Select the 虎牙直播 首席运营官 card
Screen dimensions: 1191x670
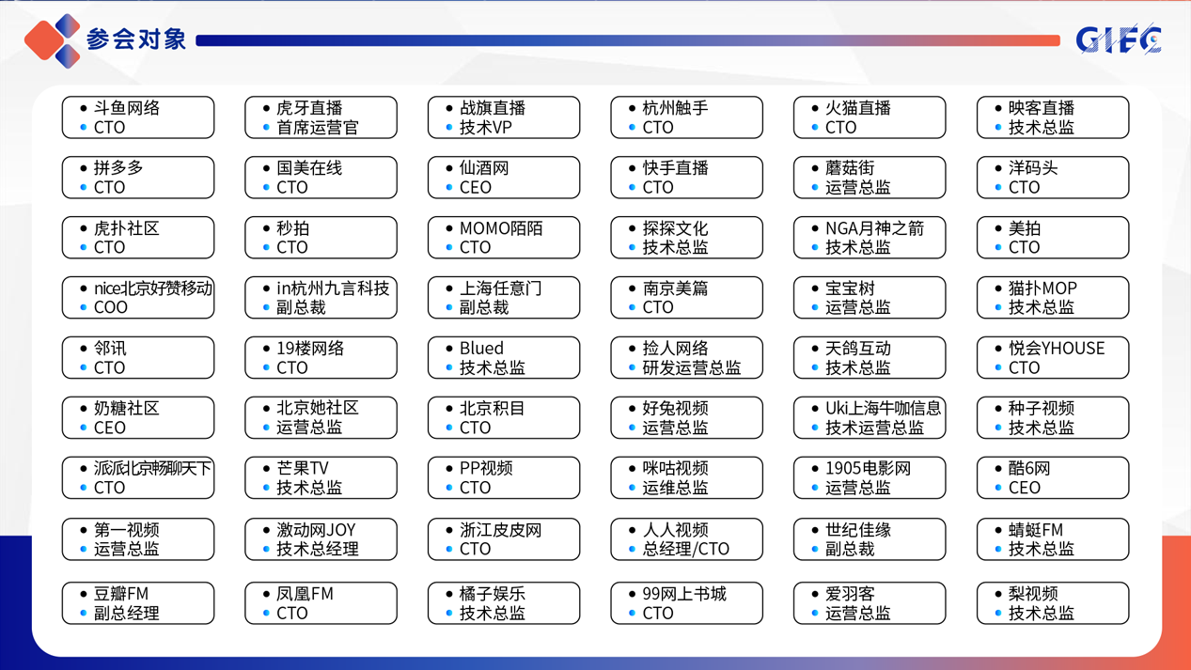(321, 117)
